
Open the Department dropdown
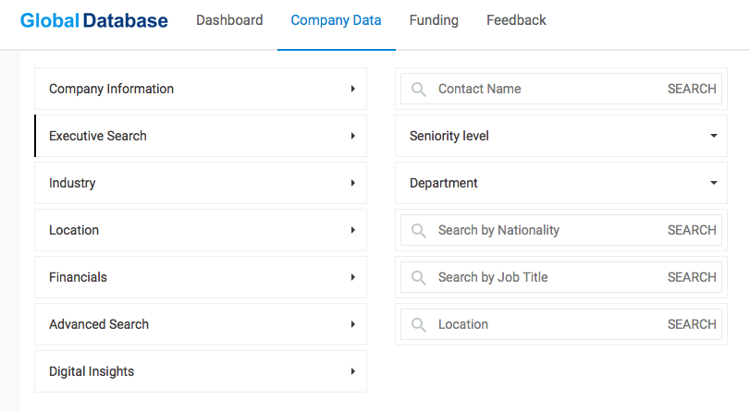click(713, 184)
